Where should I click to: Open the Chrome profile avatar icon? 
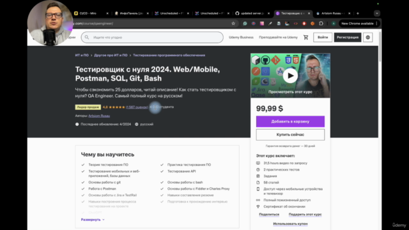point(334,24)
